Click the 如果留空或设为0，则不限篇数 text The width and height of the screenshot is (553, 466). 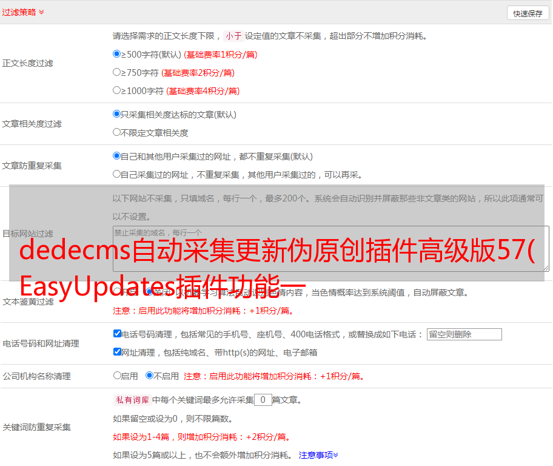(173, 419)
